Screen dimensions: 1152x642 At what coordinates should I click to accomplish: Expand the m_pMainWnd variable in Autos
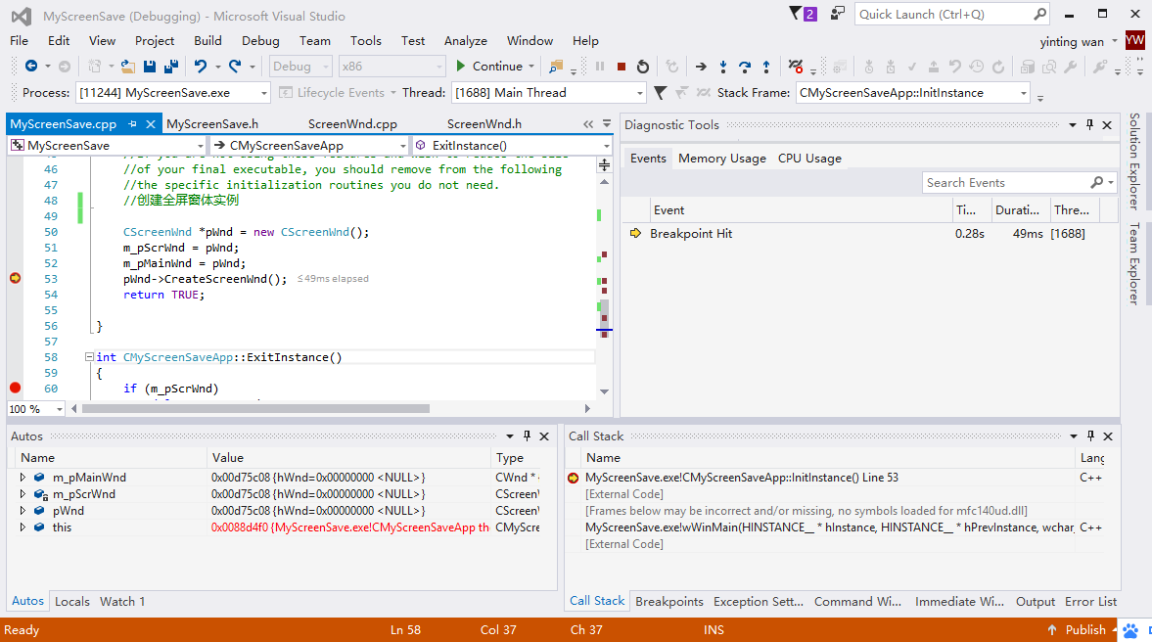coord(23,478)
